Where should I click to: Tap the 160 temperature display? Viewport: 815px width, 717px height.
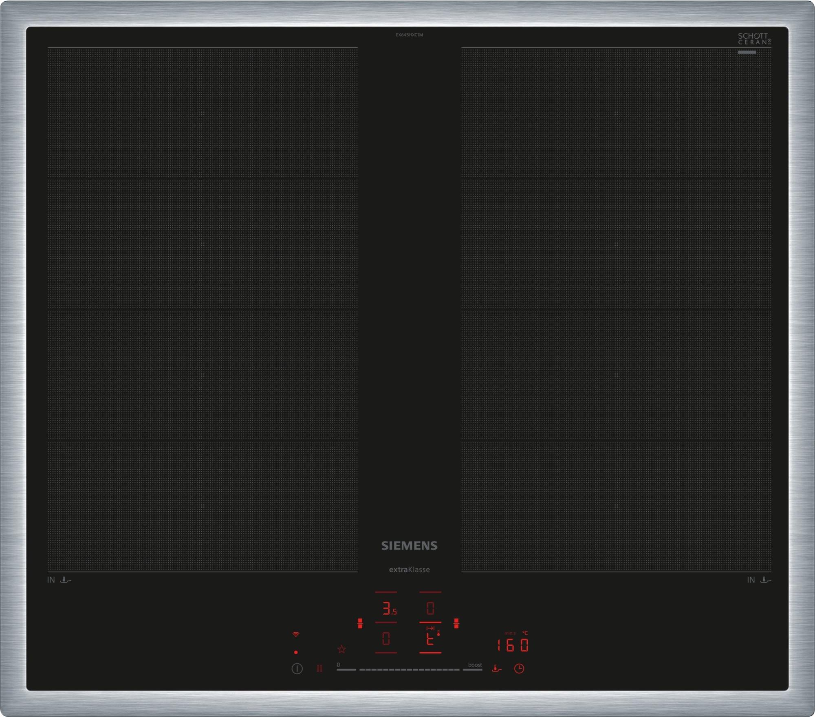[x=513, y=645]
